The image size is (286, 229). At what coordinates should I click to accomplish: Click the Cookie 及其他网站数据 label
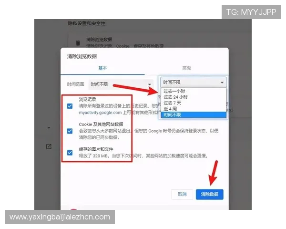pyautogui.click(x=101, y=125)
